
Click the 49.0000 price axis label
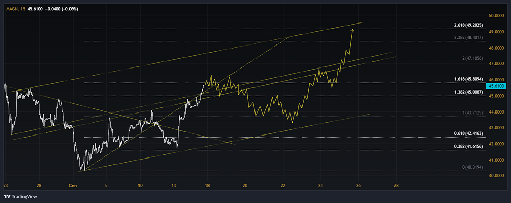[497, 32]
